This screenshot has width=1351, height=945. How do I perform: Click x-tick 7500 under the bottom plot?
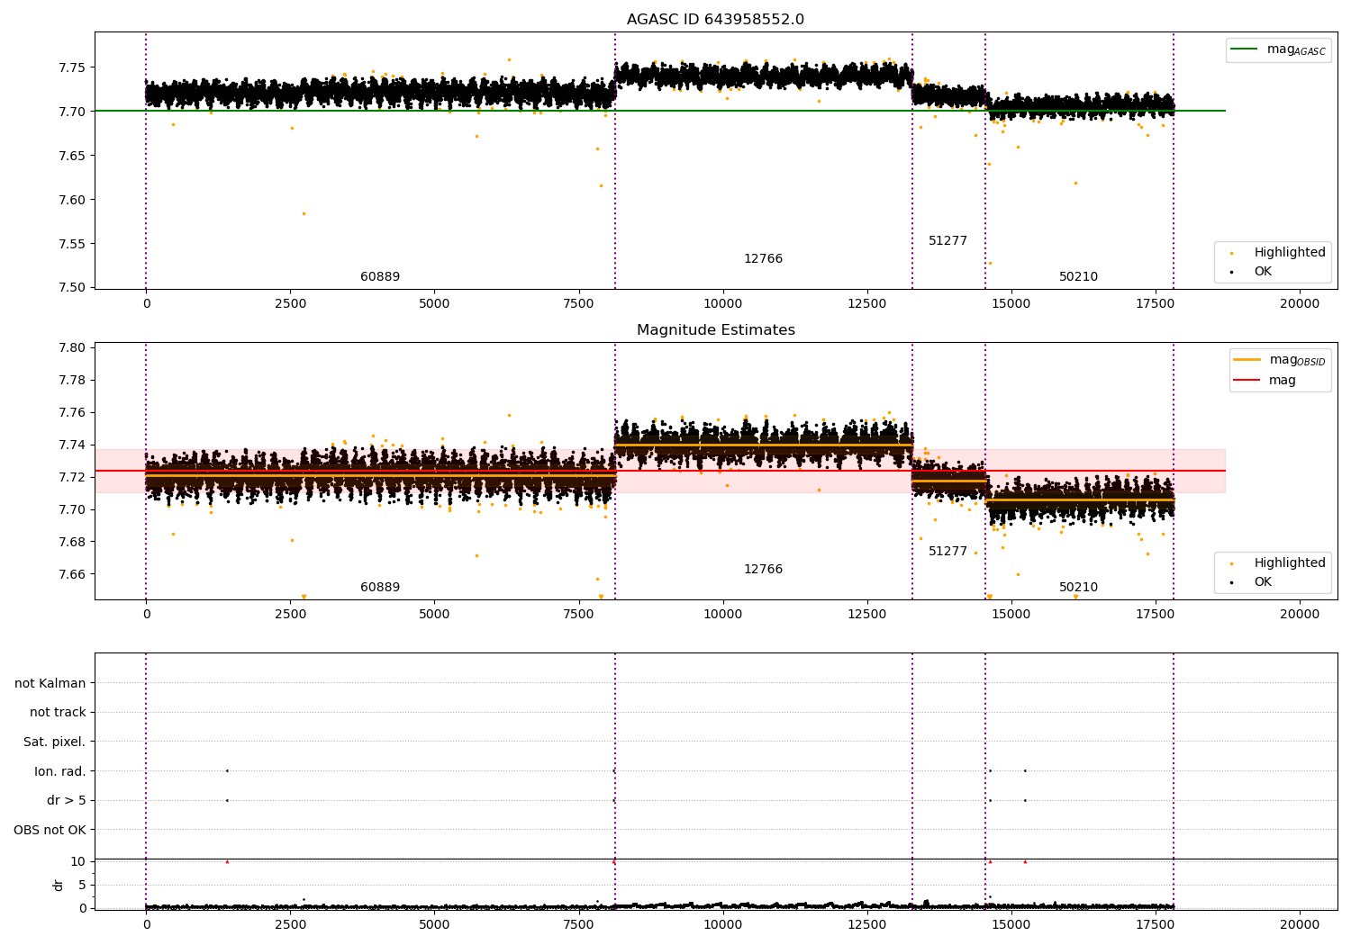578,925
